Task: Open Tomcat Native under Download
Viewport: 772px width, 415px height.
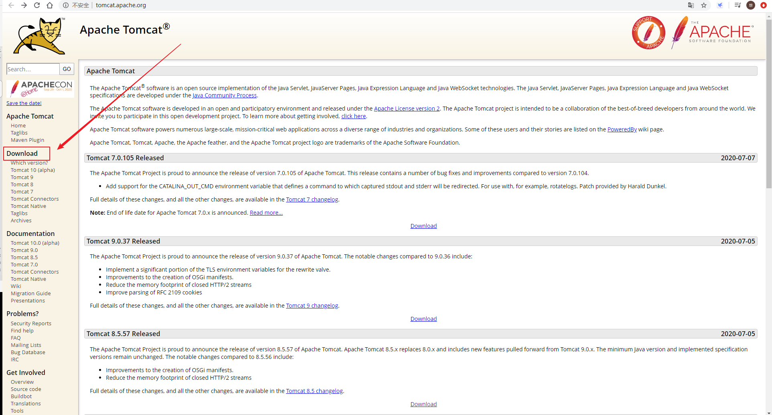Action: [28, 206]
